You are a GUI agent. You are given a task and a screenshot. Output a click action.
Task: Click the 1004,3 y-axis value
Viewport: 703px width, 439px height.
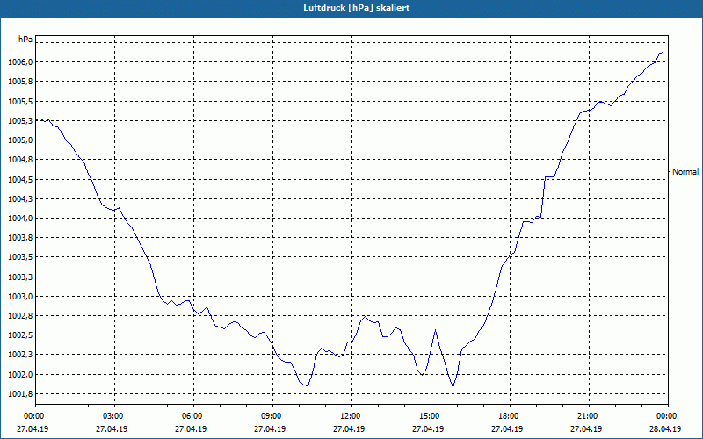pyautogui.click(x=20, y=199)
